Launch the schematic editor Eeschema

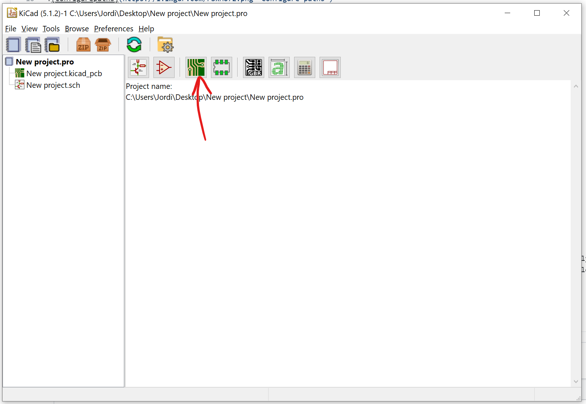tap(138, 67)
